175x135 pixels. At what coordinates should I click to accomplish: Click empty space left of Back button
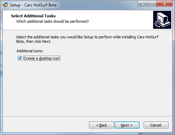[x=45, y=125]
